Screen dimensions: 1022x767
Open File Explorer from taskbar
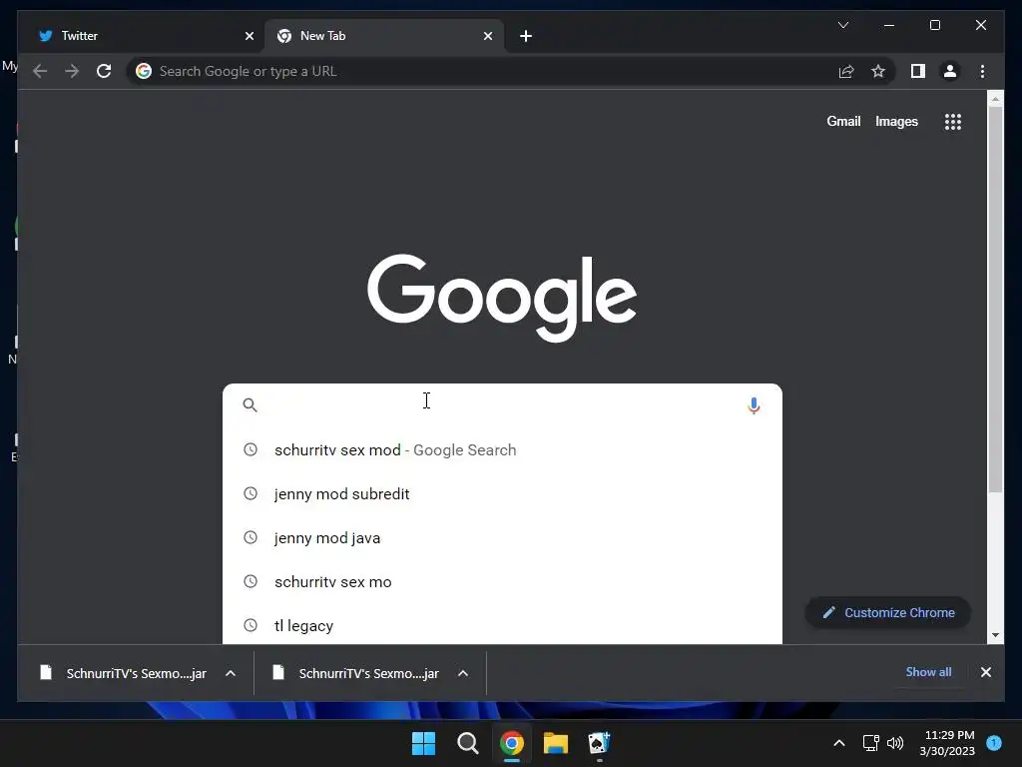pos(556,743)
